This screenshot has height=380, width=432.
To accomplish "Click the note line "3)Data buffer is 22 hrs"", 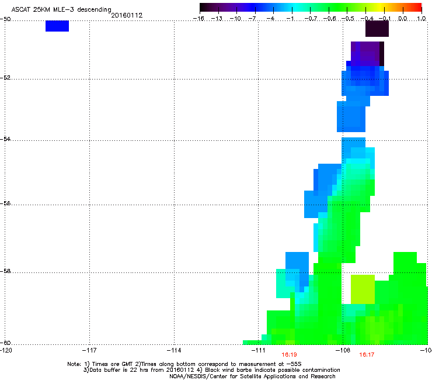I will click(x=211, y=370).
